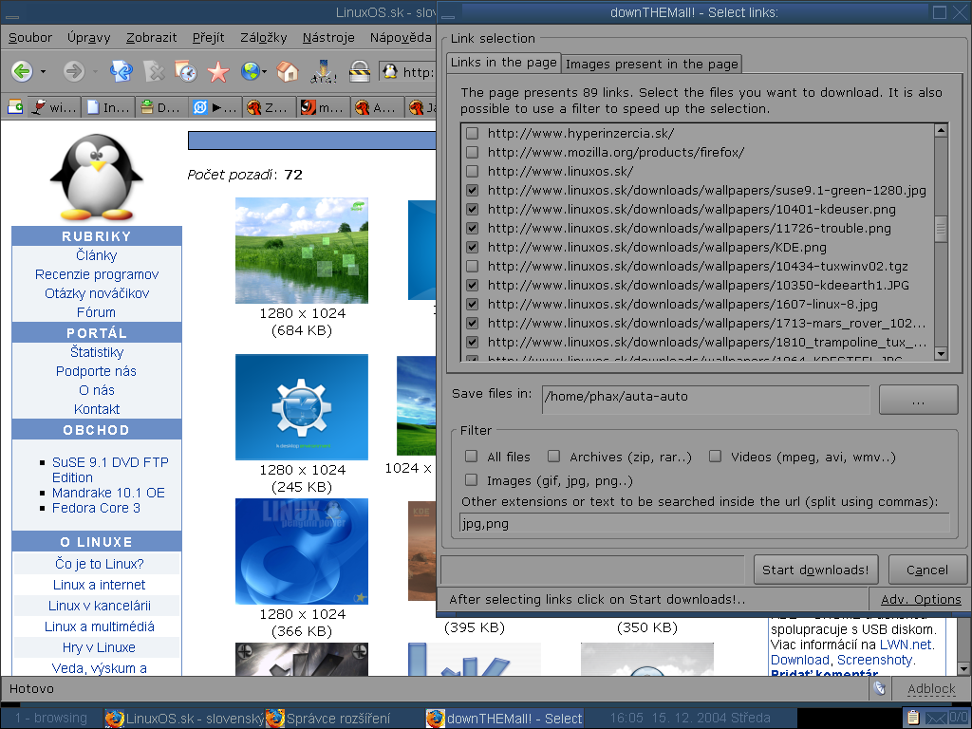Click the mail envelope icon in the tray
This screenshot has height=729, width=972.
pos(936,719)
